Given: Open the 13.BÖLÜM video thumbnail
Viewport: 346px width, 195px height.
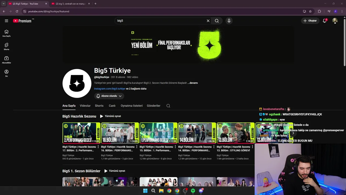Looking at the screenshot, I should pyautogui.click(x=236, y=133).
